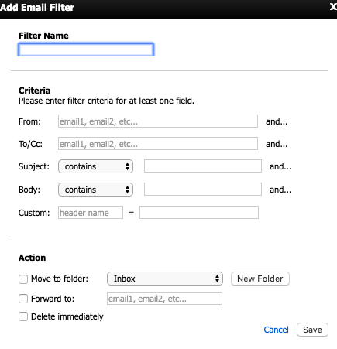The width and height of the screenshot is (337, 349).
Task: Click the Cancel link
Action: 276,330
